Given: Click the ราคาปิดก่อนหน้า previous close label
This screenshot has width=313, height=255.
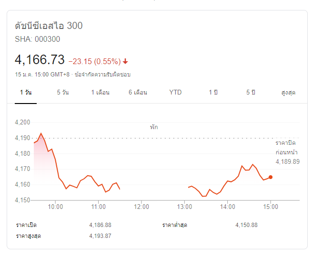Looking at the screenshot, I should tap(287, 147).
